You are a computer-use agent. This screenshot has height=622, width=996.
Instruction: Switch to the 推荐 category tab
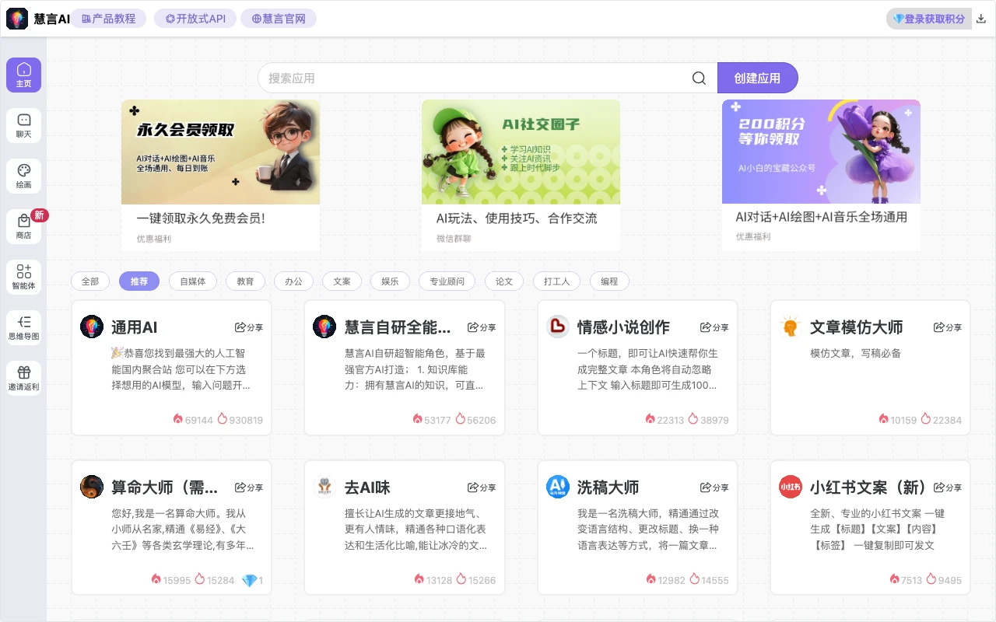[139, 281]
